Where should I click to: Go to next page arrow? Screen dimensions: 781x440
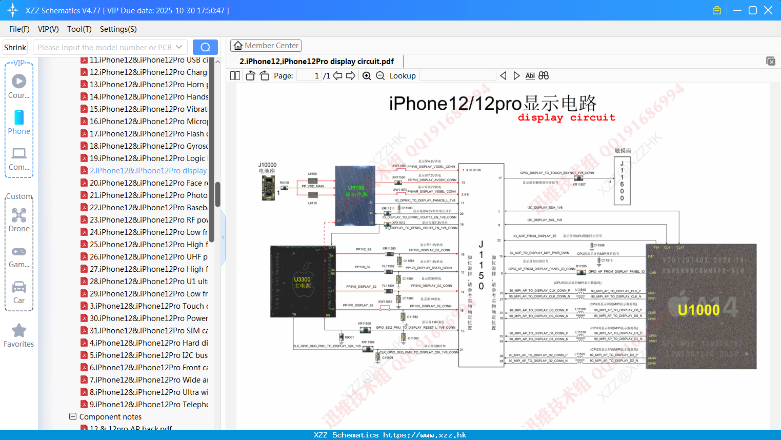pyautogui.click(x=351, y=76)
